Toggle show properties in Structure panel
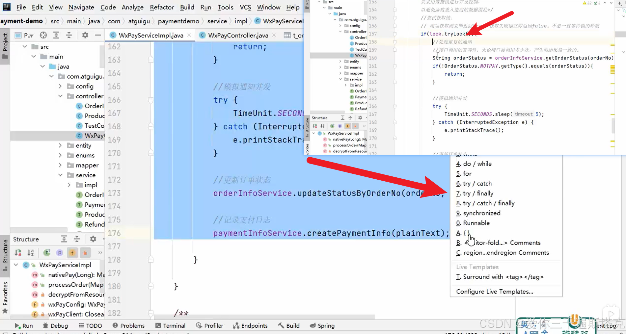 coord(60,252)
